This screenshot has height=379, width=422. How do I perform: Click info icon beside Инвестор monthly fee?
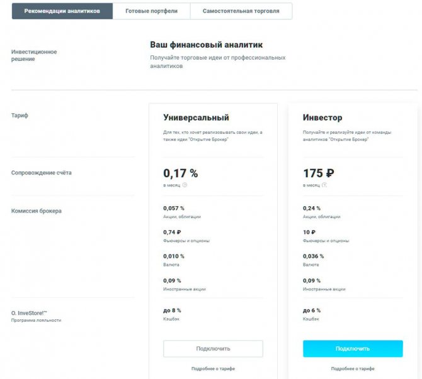pyautogui.click(x=324, y=185)
